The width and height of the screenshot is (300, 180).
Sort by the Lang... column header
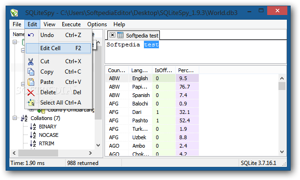140,70
